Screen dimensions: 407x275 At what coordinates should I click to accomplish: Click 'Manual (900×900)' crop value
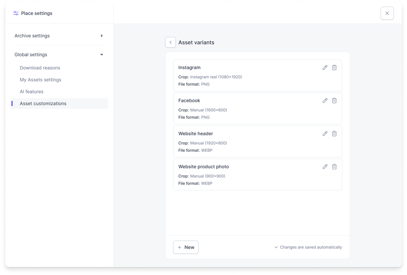point(207,176)
